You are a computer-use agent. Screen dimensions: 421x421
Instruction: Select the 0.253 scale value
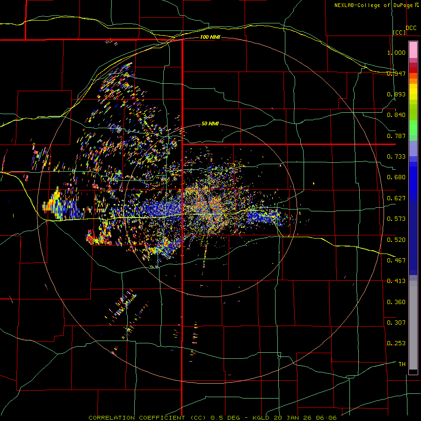click(x=396, y=343)
